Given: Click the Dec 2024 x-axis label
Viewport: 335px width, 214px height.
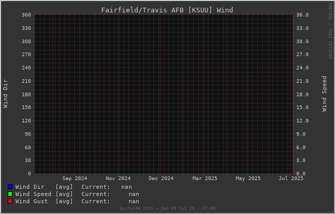Looking at the screenshot, I should (161, 179).
